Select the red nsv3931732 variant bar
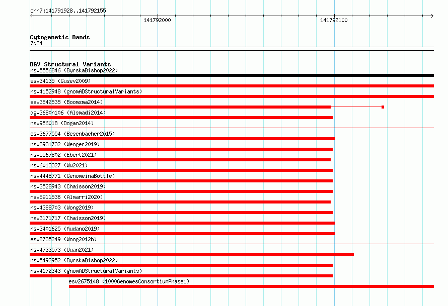 click(181, 149)
